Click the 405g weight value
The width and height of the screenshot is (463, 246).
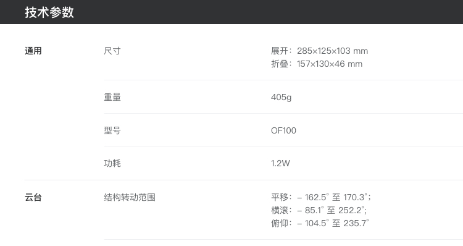pos(281,97)
